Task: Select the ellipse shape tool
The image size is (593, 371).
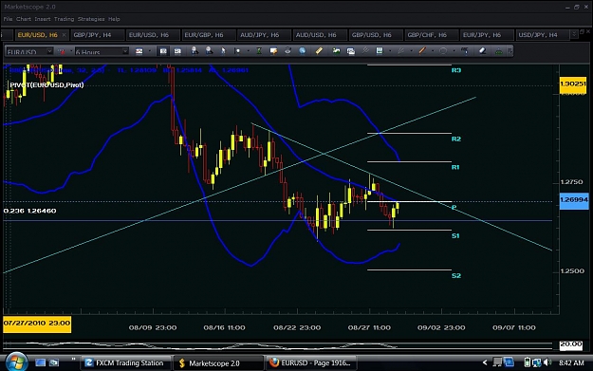Action: (443, 50)
